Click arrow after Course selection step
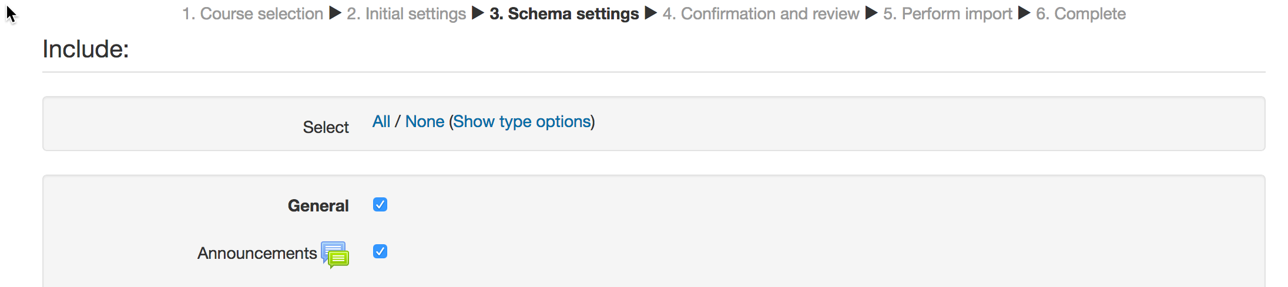This screenshot has width=1288, height=287. coord(335,13)
